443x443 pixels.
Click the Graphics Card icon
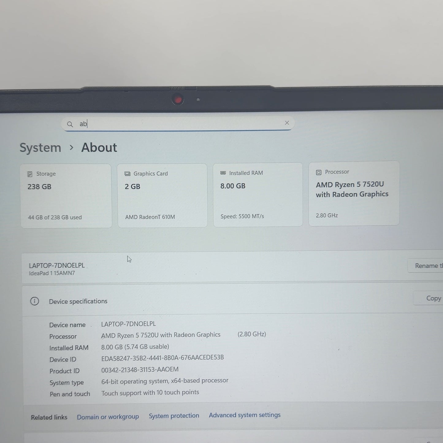(127, 174)
